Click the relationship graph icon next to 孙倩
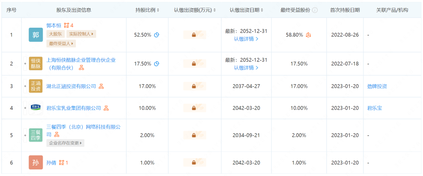This screenshot has height=176, width=423. tap(61, 163)
